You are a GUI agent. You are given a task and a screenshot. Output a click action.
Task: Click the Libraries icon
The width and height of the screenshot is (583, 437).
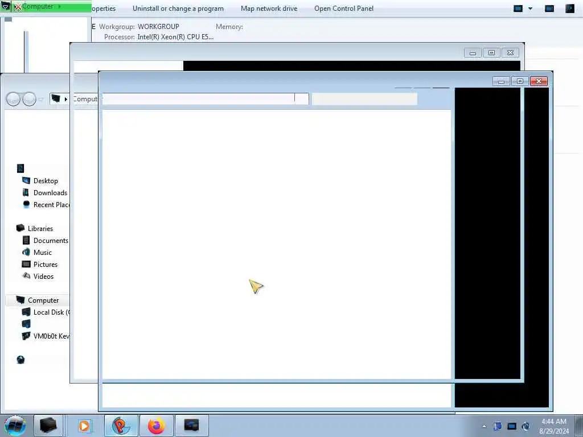[20, 228]
